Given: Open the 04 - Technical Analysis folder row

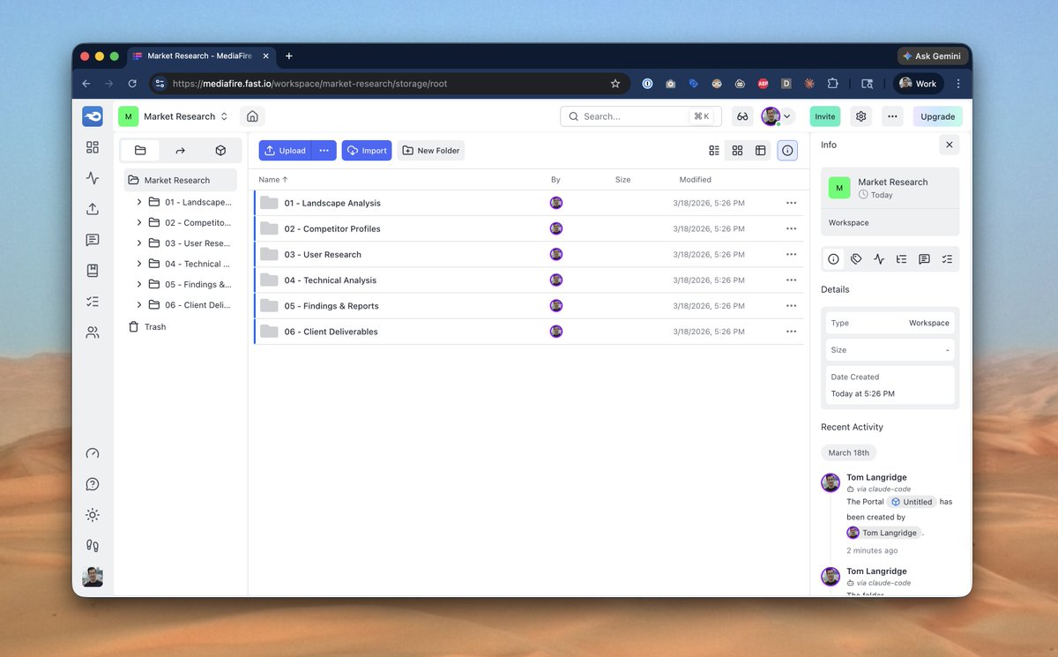Looking at the screenshot, I should click(529, 280).
